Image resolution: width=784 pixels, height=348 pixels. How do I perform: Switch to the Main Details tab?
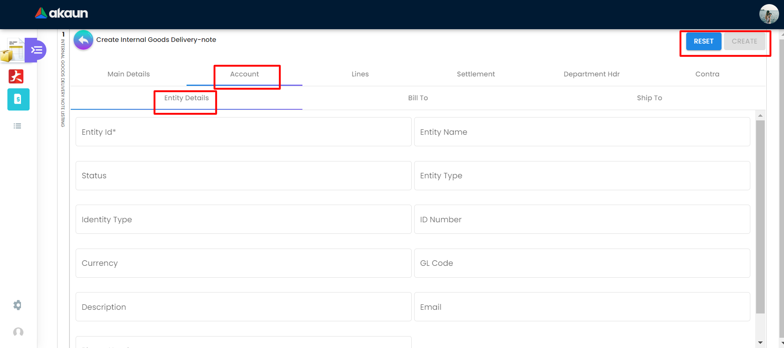[129, 74]
